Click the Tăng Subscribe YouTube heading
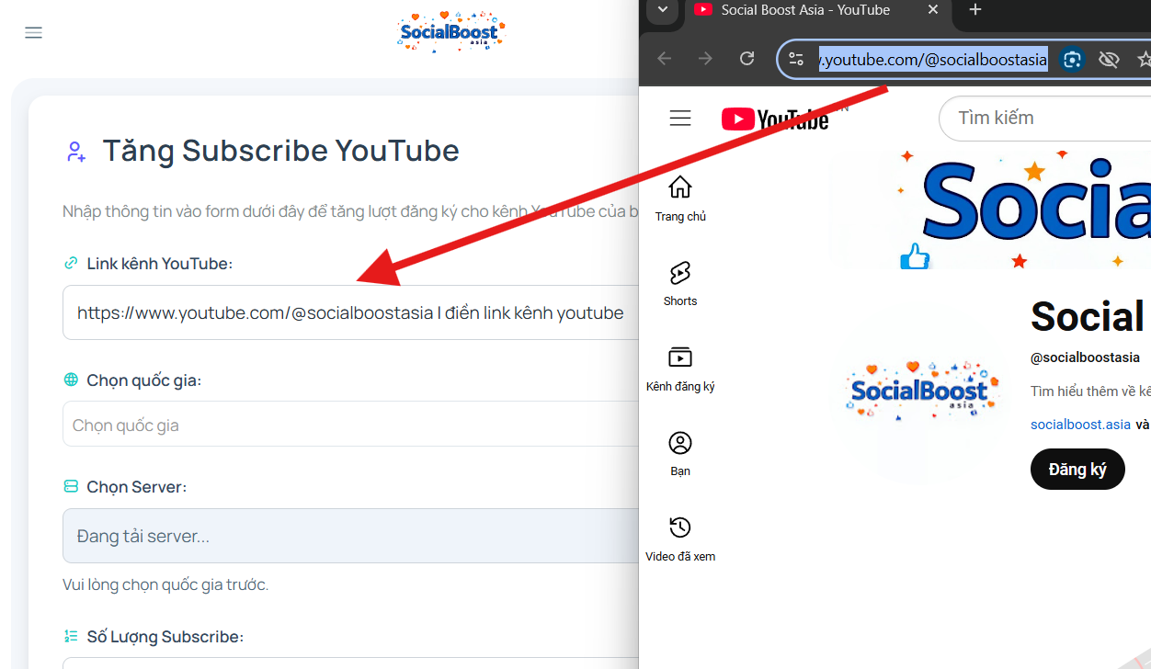Viewport: 1151px width, 669px height. (x=280, y=151)
